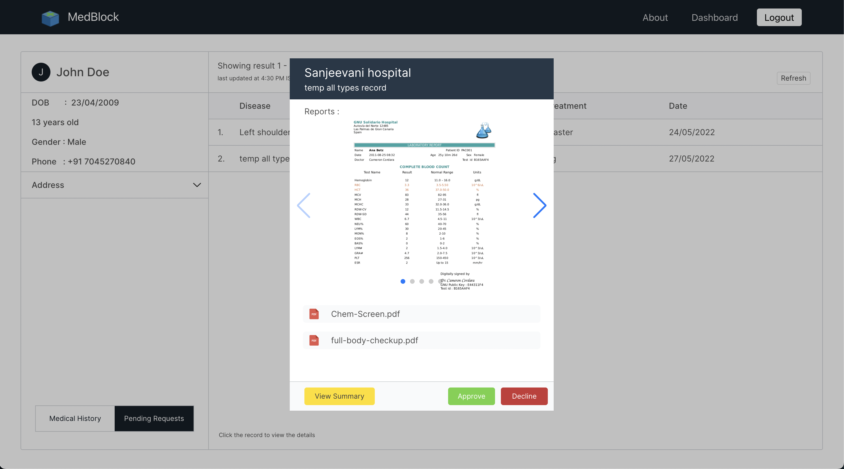844x469 pixels.
Task: Select the first carousel indicator dot
Action: click(403, 281)
